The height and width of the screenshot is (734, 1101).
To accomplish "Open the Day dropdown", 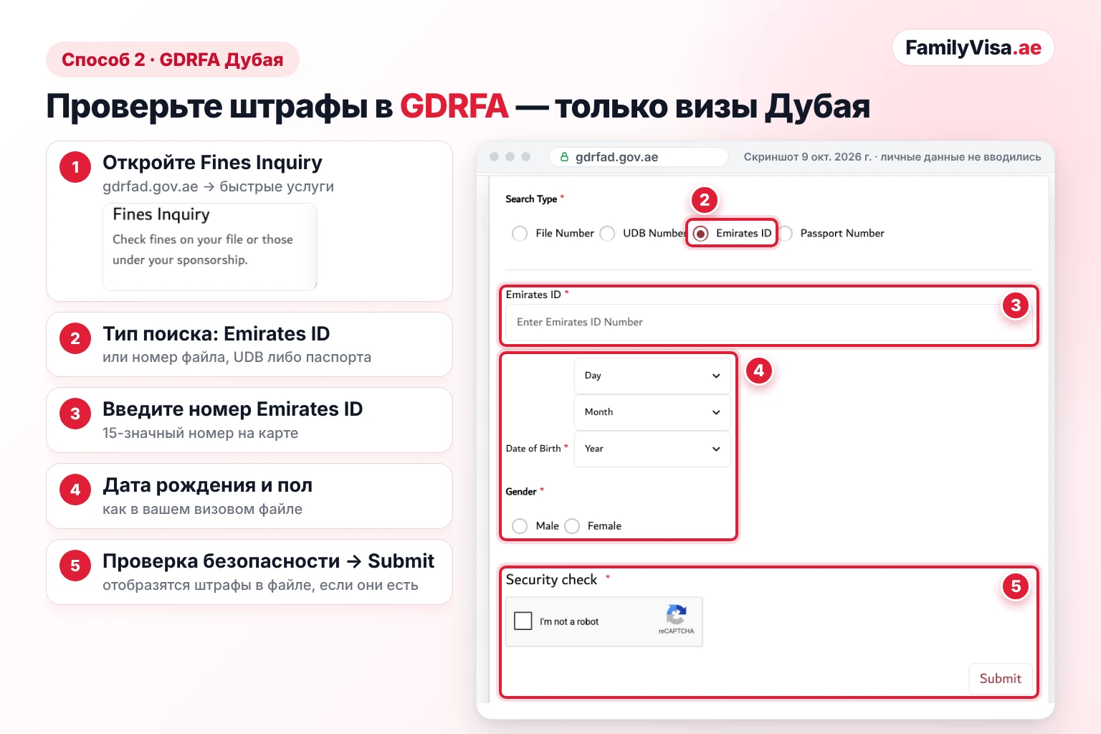I will [652, 376].
